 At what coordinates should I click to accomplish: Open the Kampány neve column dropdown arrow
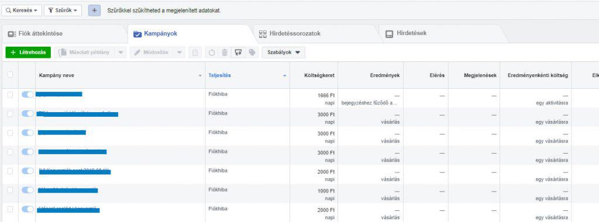click(x=200, y=76)
